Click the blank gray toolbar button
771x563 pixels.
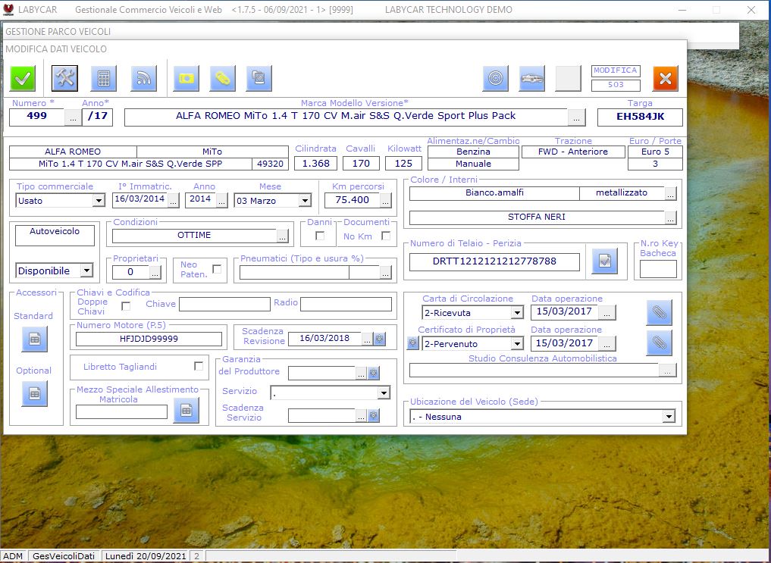click(568, 78)
